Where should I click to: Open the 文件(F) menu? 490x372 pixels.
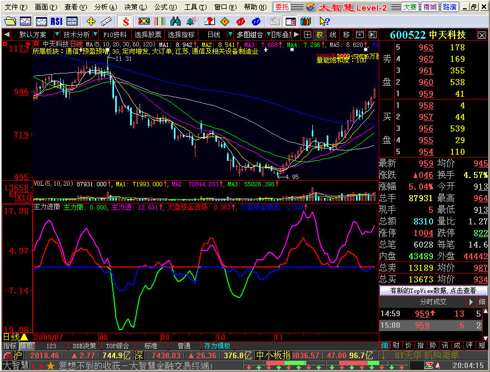(x=16, y=7)
